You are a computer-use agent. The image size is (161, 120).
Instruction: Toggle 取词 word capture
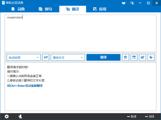click(x=132, y=116)
